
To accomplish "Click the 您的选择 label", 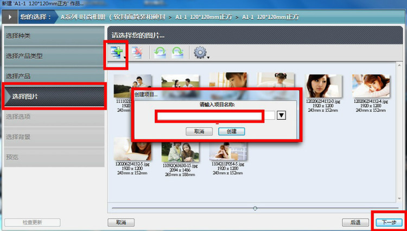I will click(36, 17).
